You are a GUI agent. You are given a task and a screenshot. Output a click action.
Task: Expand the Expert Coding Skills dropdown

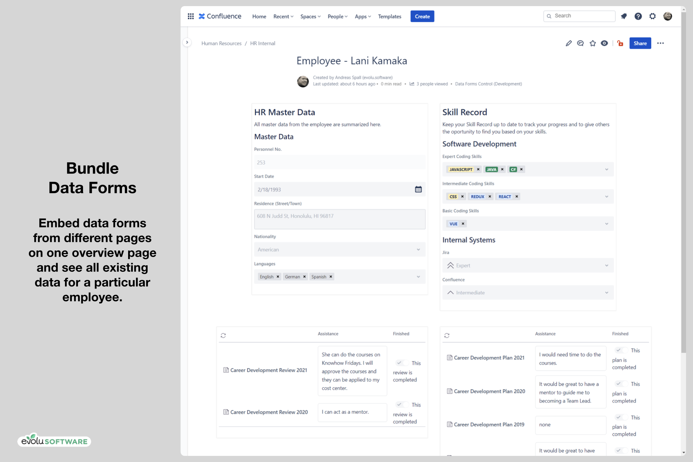[x=606, y=169]
